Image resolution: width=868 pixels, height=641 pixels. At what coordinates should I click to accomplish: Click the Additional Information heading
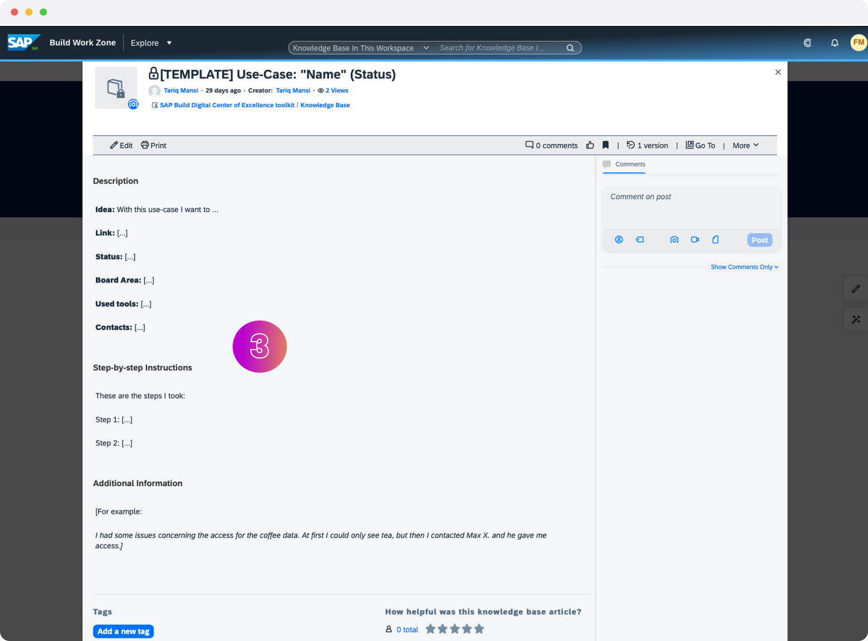tap(137, 483)
